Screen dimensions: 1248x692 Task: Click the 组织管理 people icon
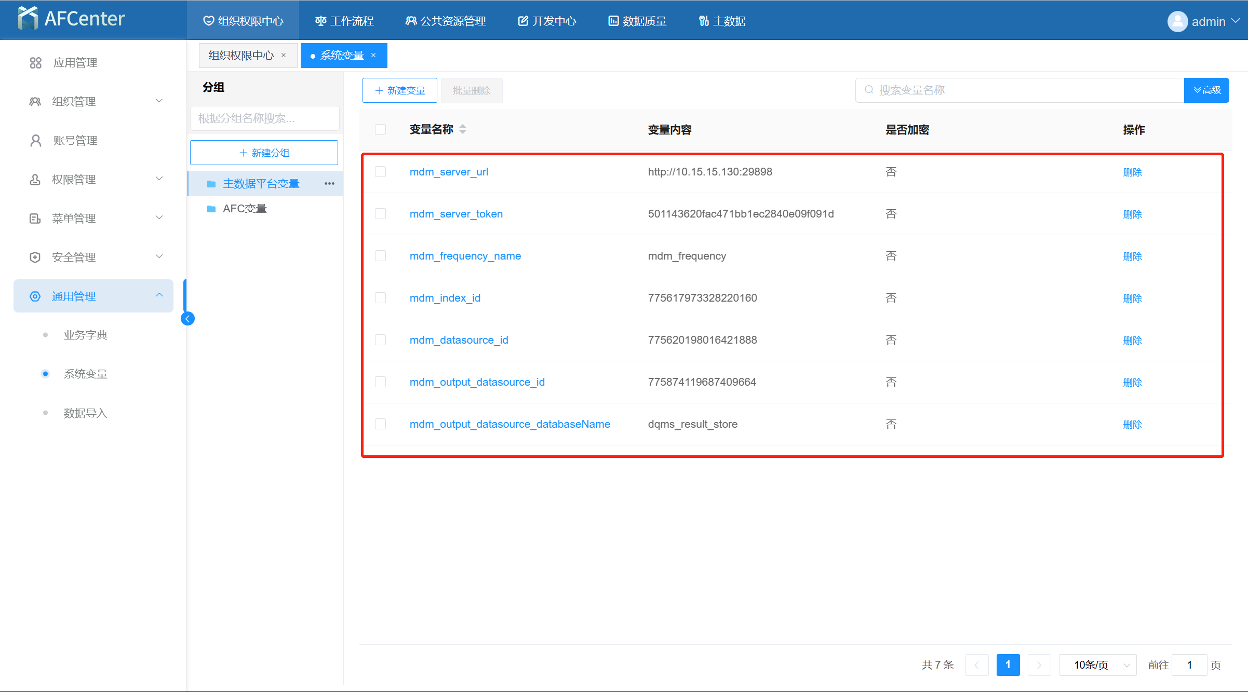pyautogui.click(x=35, y=102)
